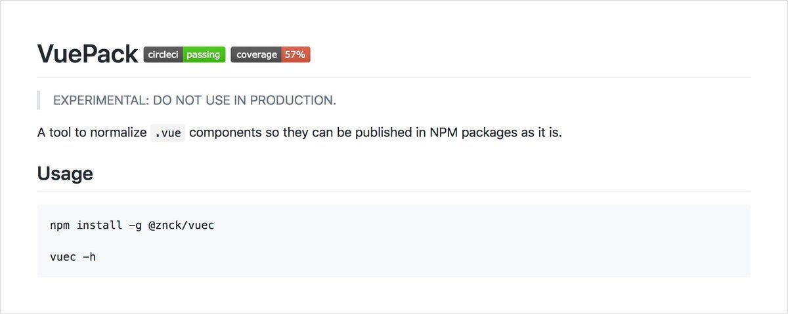Screen dimensions: 788x314
Task: Click the green "passing" badge segment
Action: point(204,54)
